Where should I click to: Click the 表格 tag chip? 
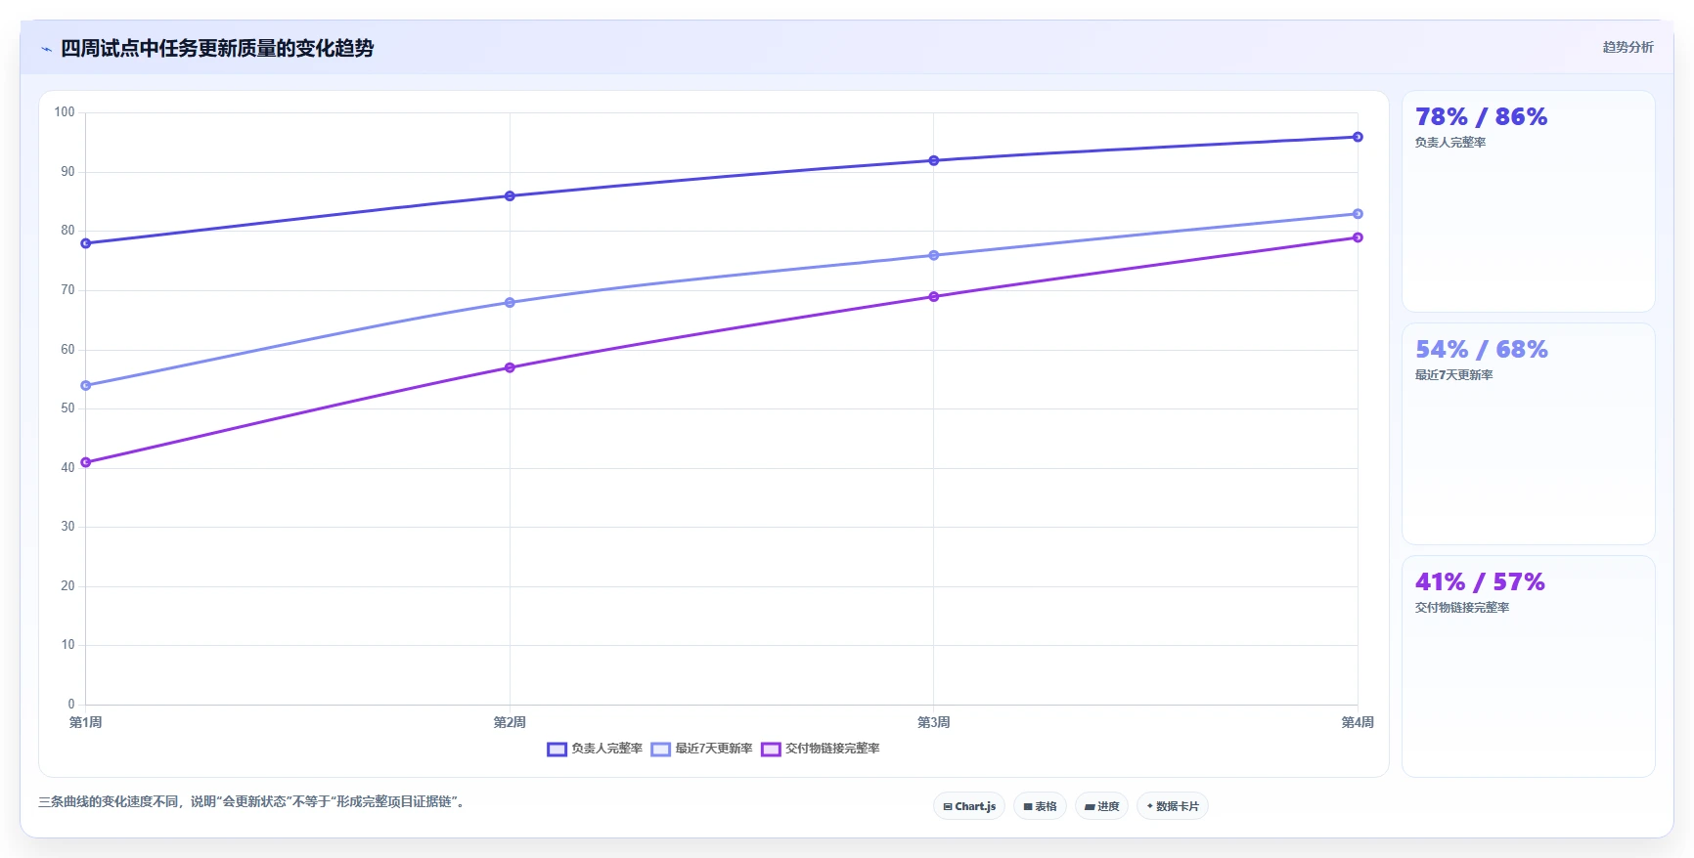[1040, 806]
